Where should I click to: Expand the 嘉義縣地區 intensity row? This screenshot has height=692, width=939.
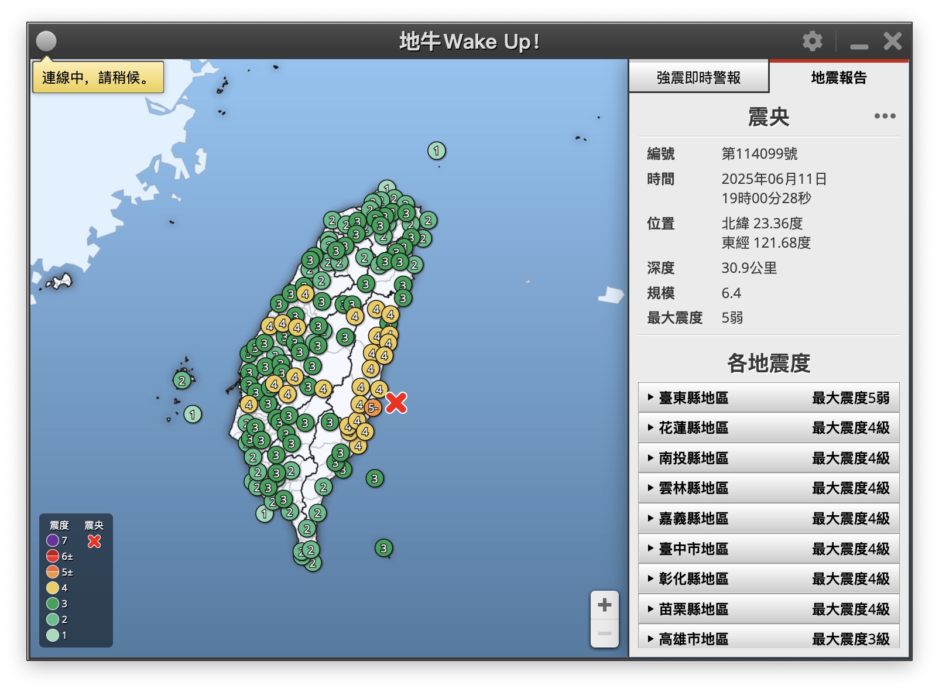769,519
